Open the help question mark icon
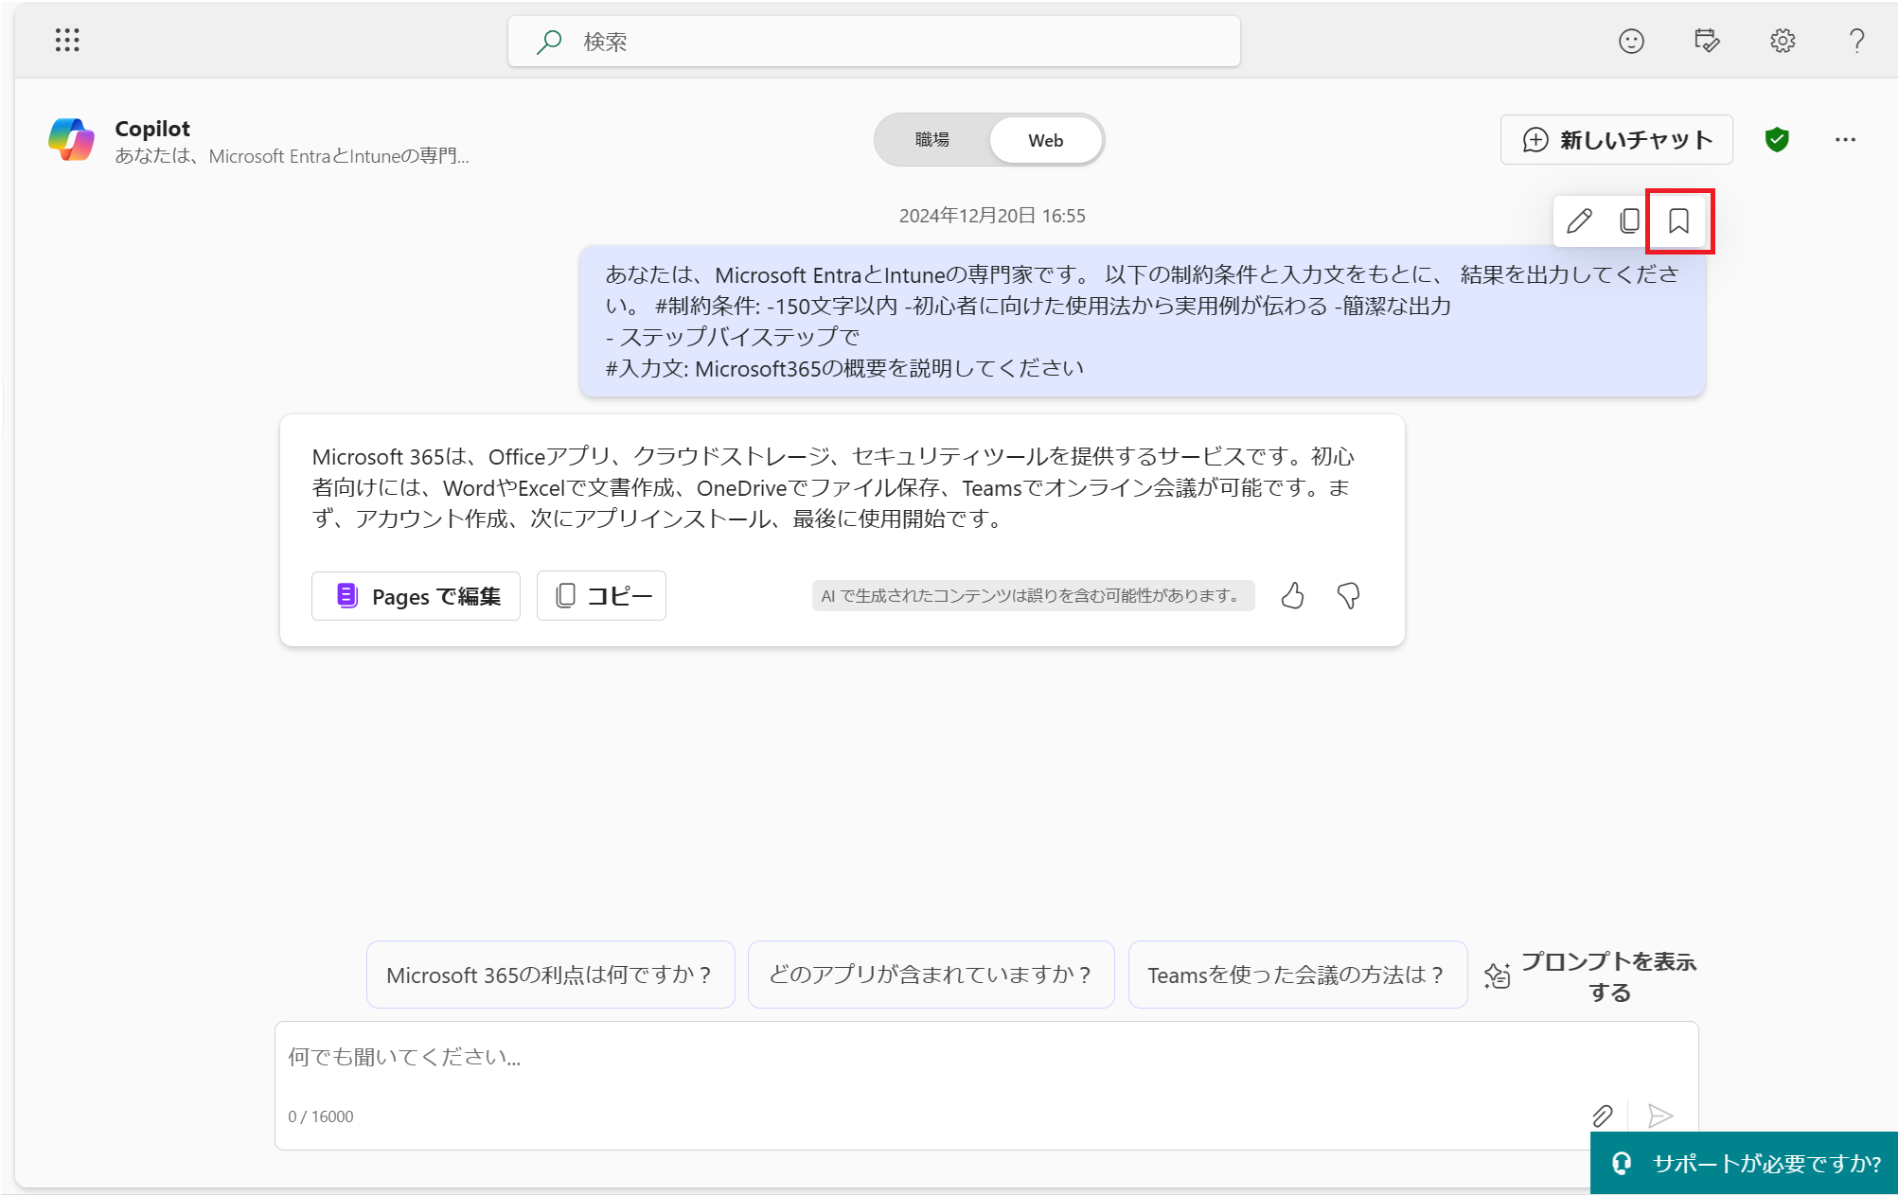 tap(1857, 41)
